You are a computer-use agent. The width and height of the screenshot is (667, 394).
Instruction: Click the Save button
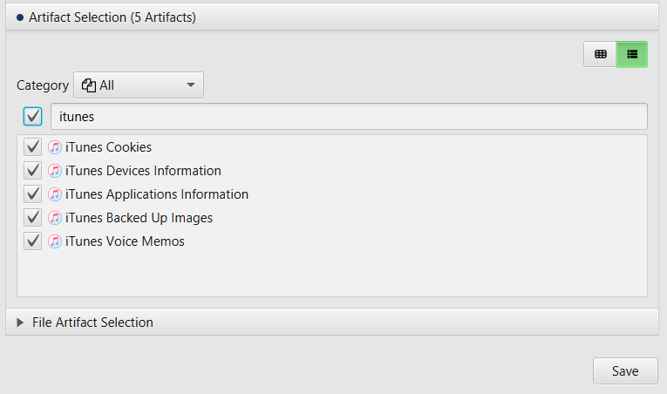(625, 371)
